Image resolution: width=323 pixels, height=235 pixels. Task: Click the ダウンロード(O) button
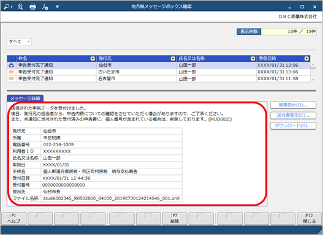coord(293,125)
